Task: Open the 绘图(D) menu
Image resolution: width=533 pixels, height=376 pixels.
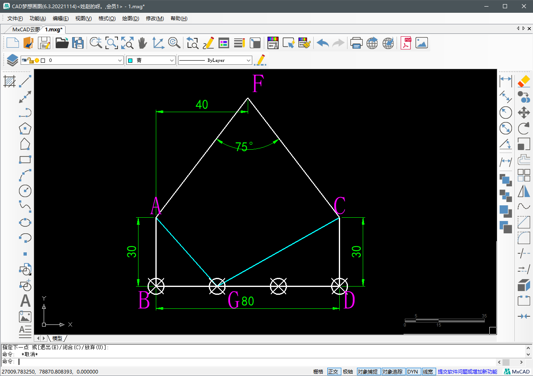Action: (x=131, y=19)
